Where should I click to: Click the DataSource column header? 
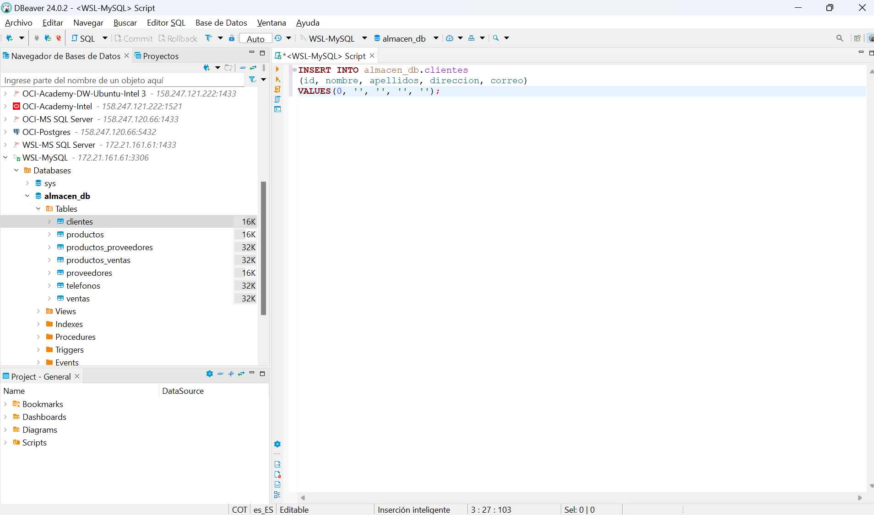[x=183, y=391]
